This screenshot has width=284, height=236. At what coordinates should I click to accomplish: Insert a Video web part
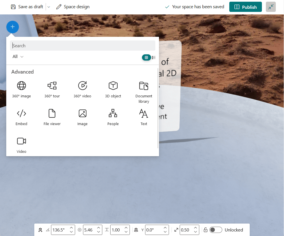click(x=21, y=145)
